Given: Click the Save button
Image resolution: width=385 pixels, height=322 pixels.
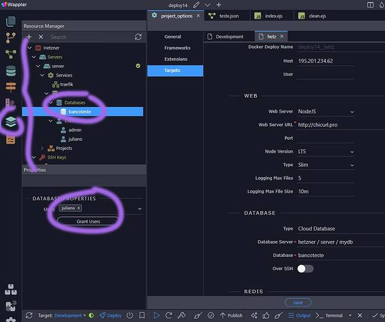Looking at the screenshot, I should pos(298,302).
